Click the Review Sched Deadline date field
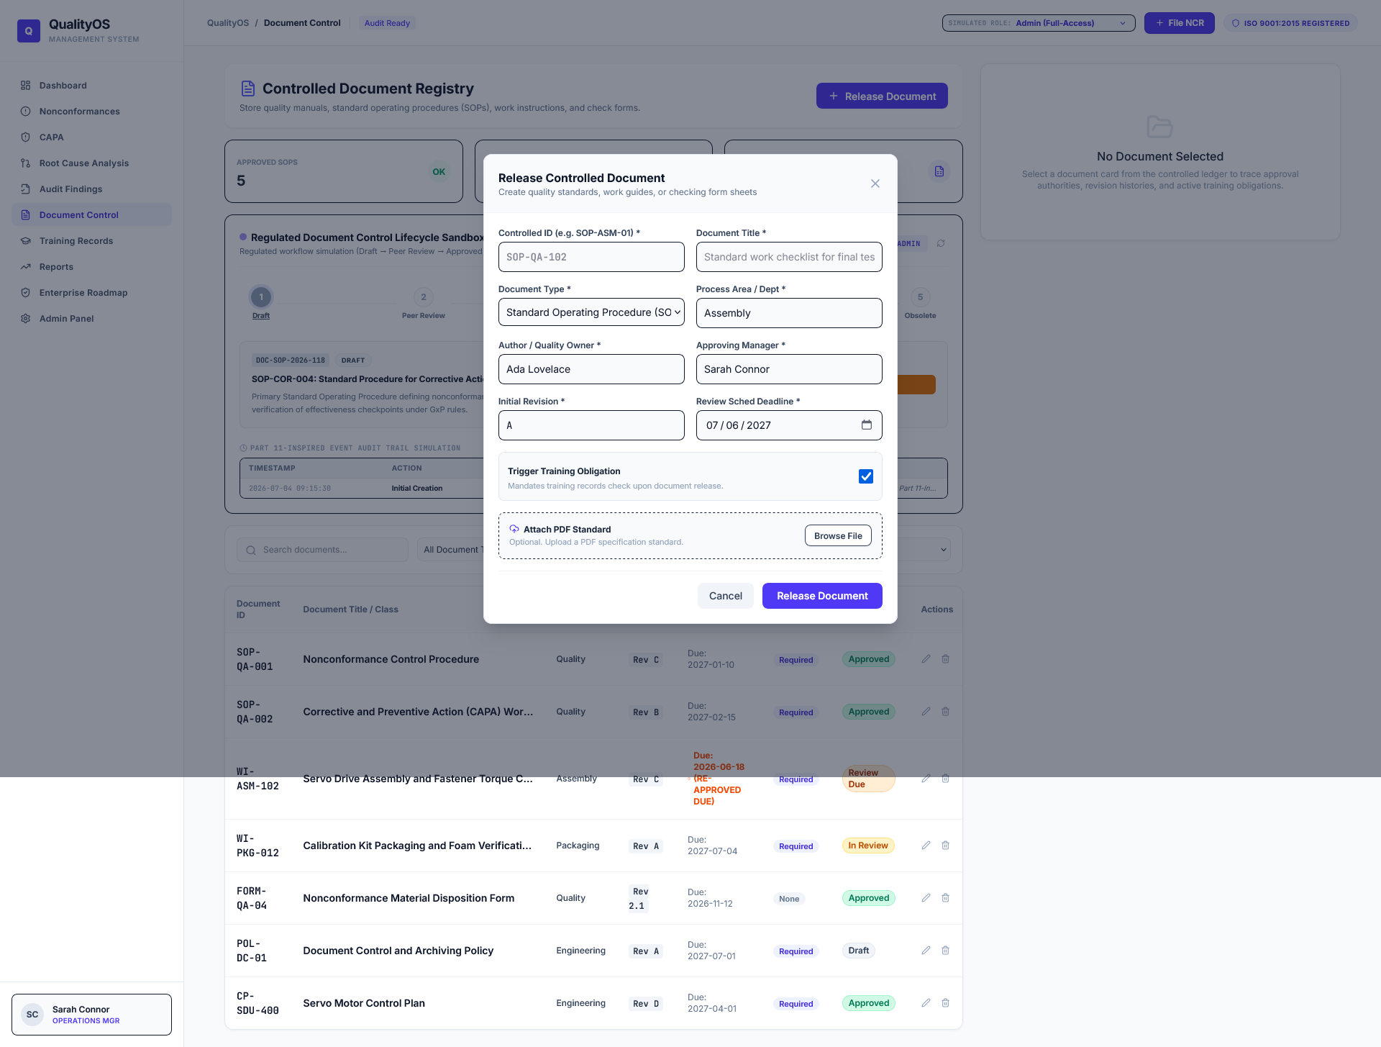The height and width of the screenshot is (1047, 1381). 789,425
